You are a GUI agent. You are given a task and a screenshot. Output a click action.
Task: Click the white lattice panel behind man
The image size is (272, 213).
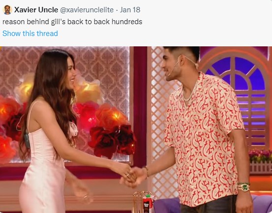(x=161, y=122)
